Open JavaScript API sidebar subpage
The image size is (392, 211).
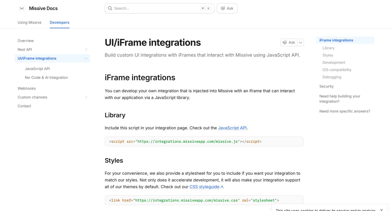click(37, 69)
